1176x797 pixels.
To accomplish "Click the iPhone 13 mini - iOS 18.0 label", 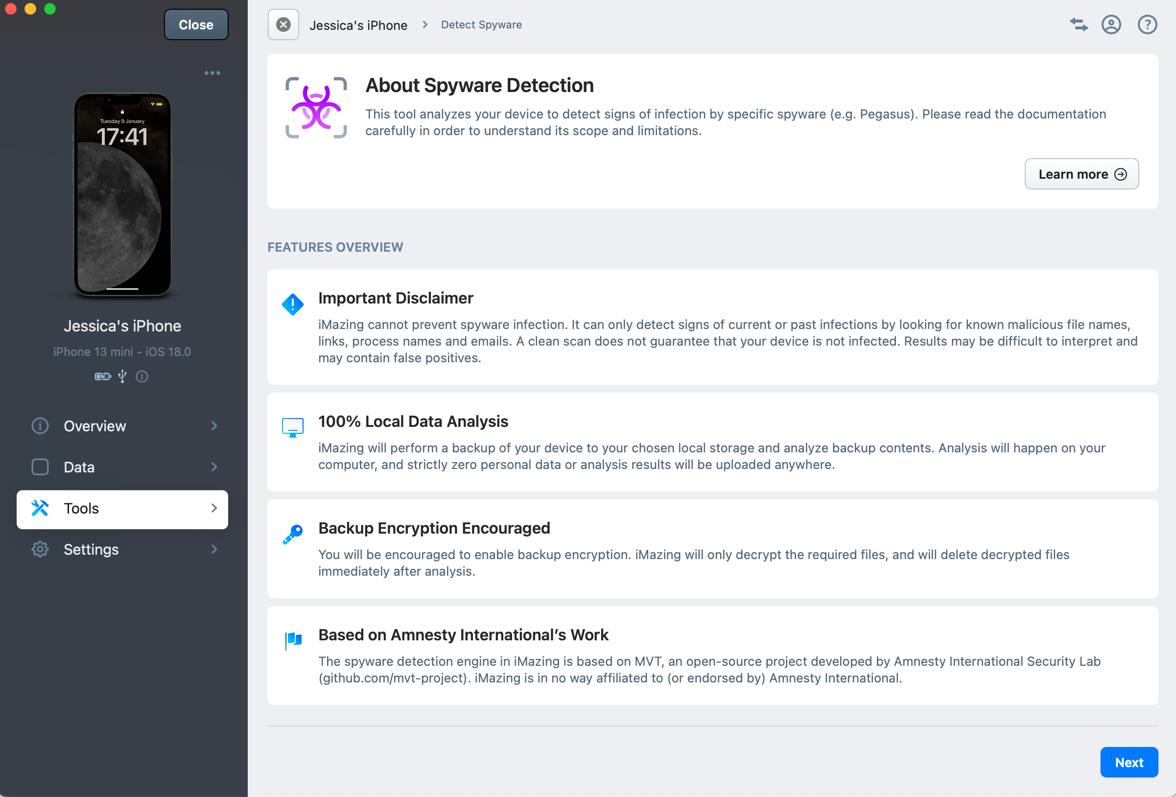I will [122, 352].
